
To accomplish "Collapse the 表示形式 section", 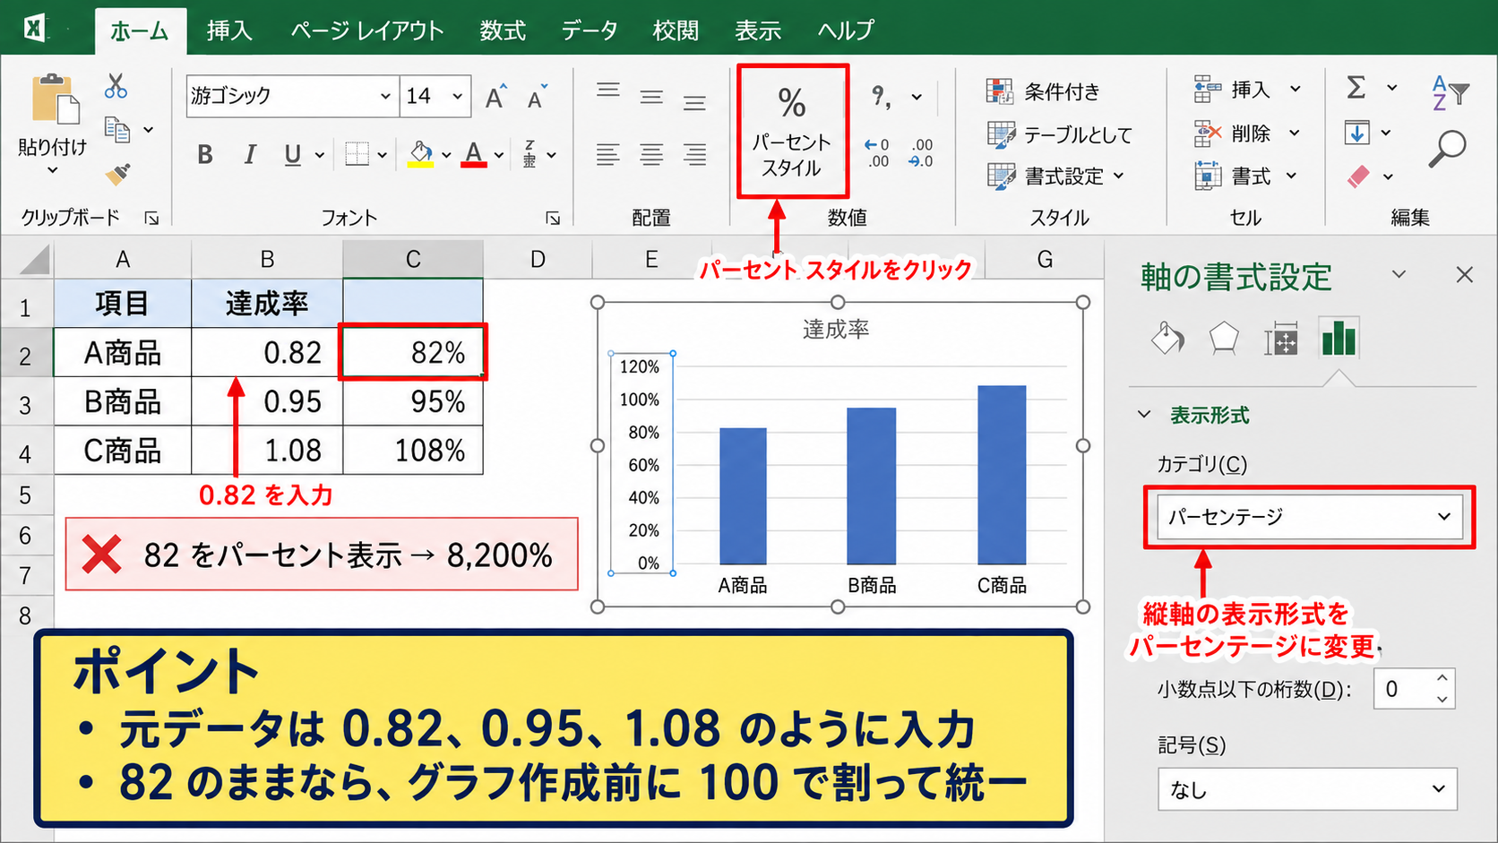I will (1144, 415).
